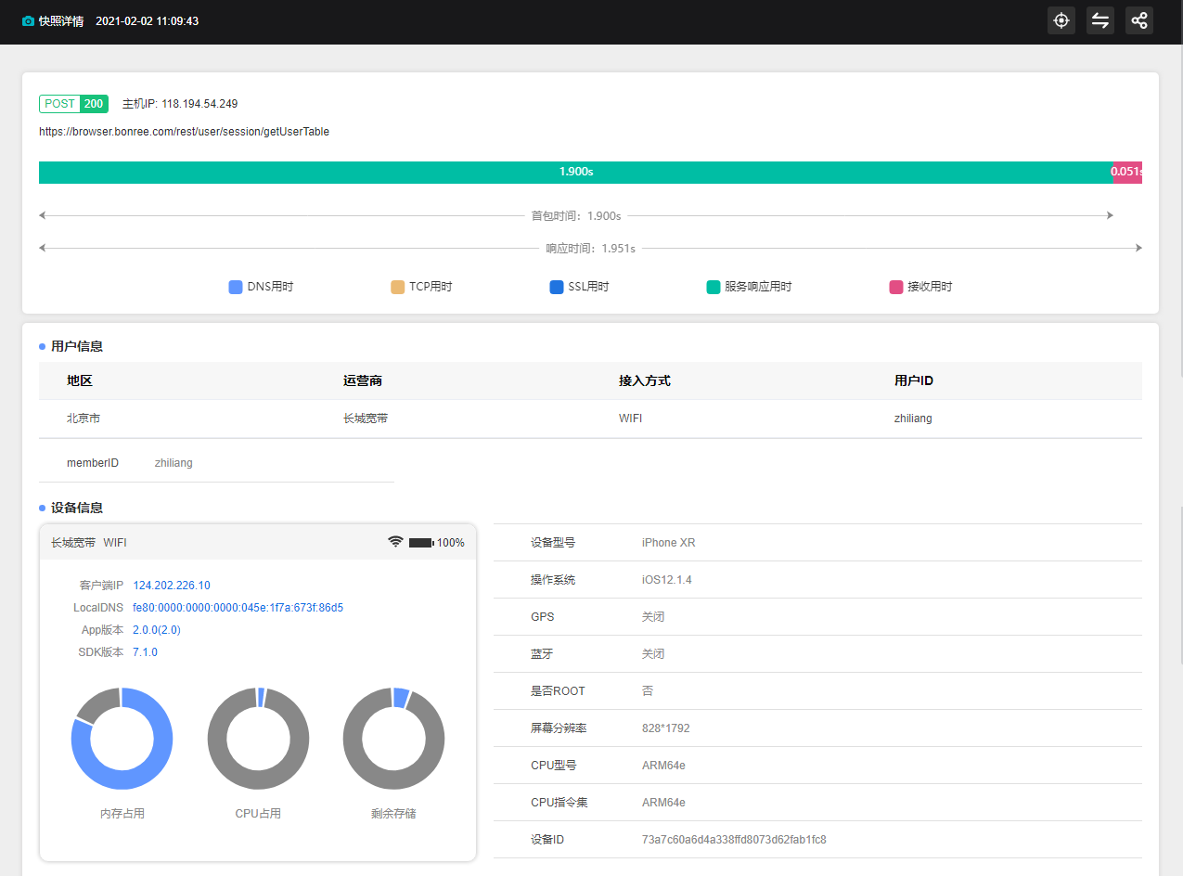This screenshot has height=876, width=1183.
Task: Click App版本 value 2.0.0(2.0)
Action: (x=157, y=630)
